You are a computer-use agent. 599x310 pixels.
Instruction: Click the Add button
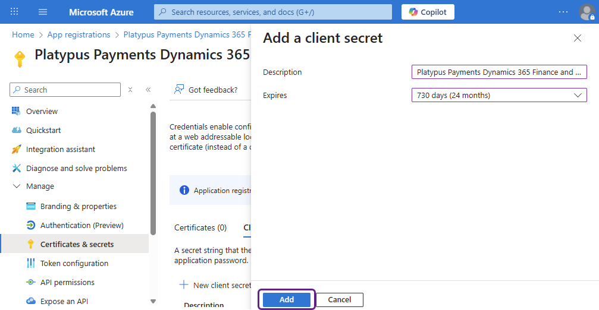coord(287,300)
